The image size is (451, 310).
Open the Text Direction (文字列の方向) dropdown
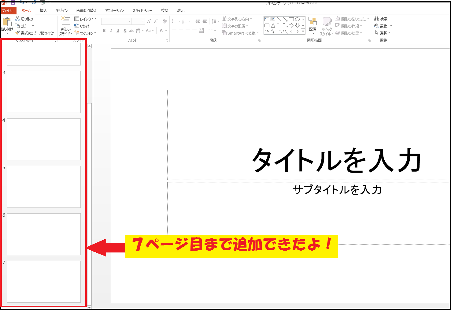point(237,19)
